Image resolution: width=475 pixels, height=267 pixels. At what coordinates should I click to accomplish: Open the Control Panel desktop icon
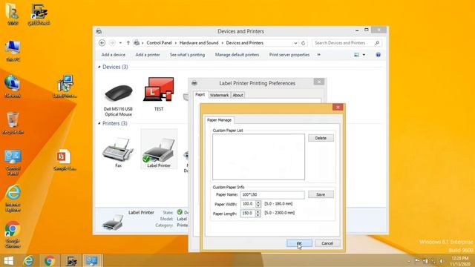pos(13,162)
